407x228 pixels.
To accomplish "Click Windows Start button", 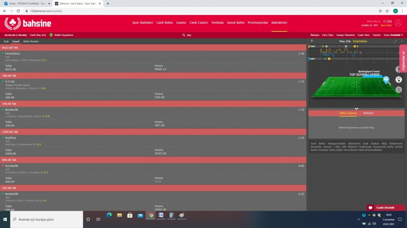I will point(5,219).
